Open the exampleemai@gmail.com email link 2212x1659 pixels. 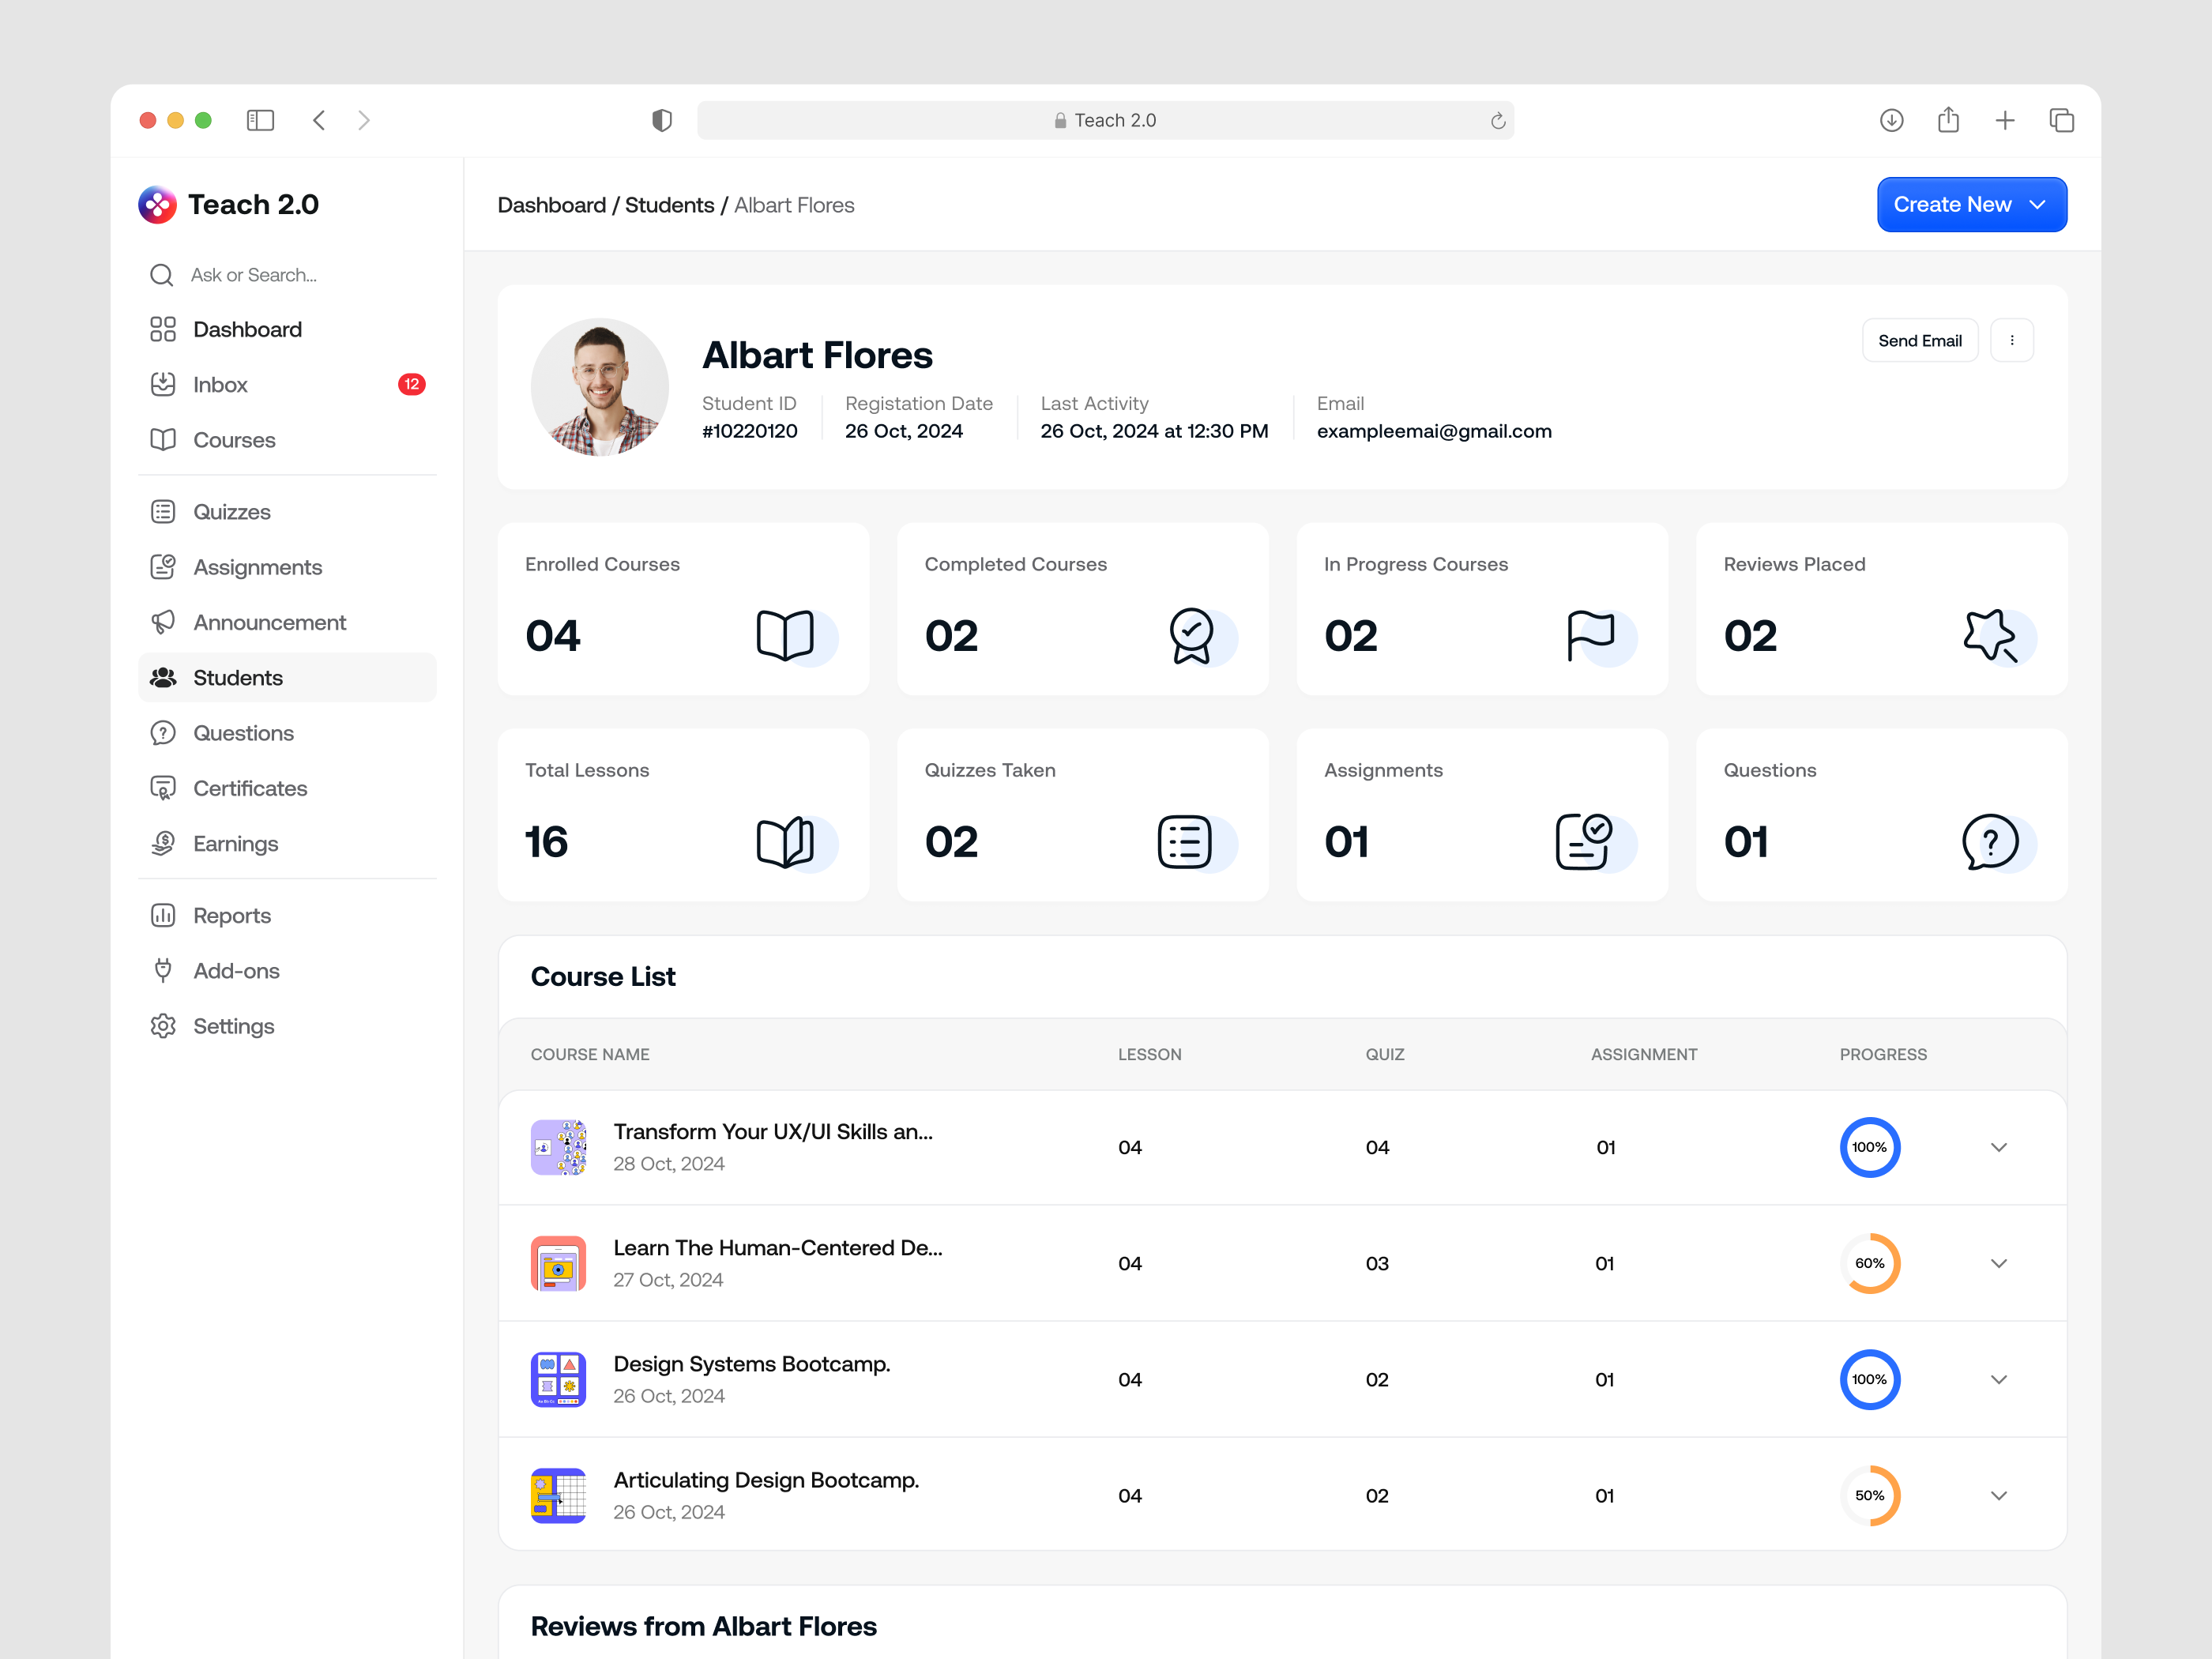(x=1434, y=431)
